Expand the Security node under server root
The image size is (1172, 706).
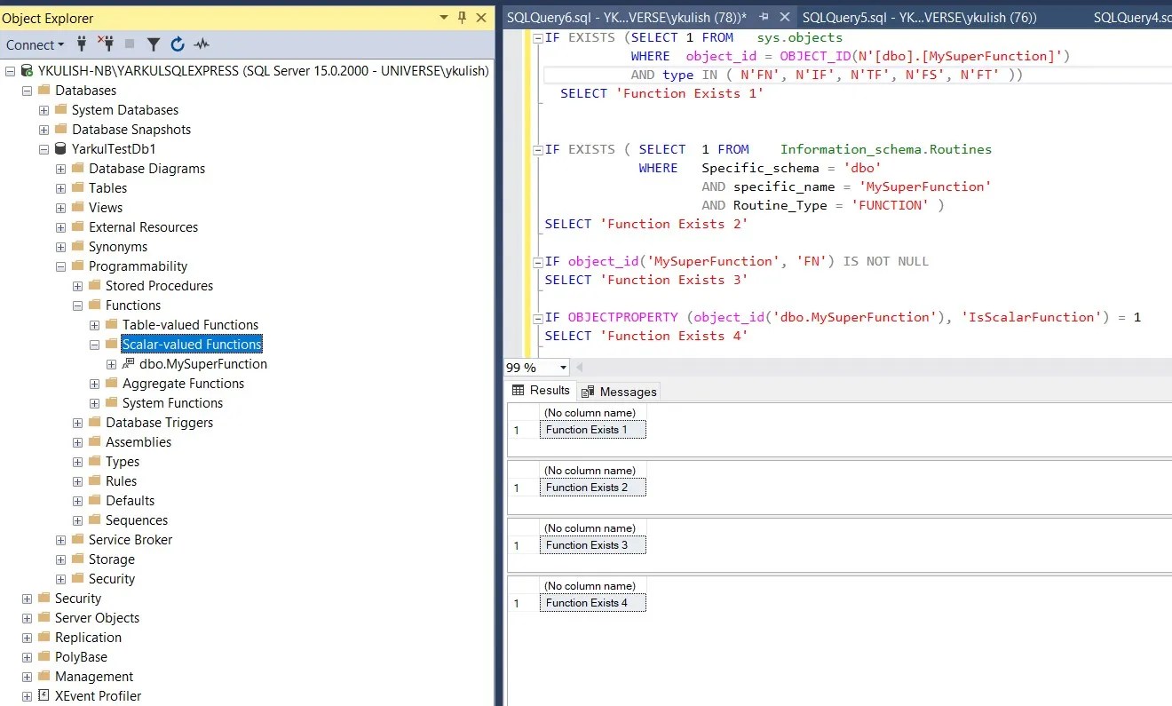click(27, 599)
